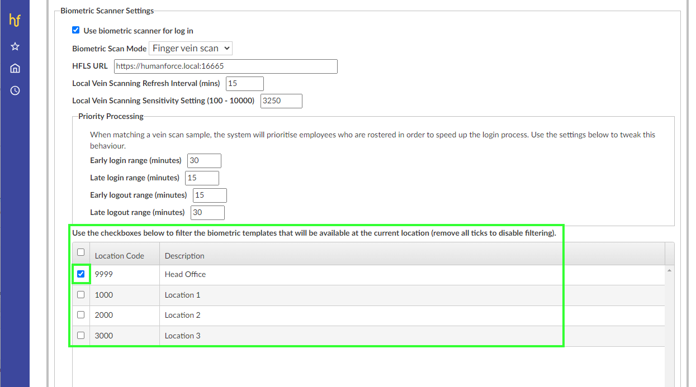Select the Late login range input
Viewport: 696px width, 387px height.
point(202,178)
